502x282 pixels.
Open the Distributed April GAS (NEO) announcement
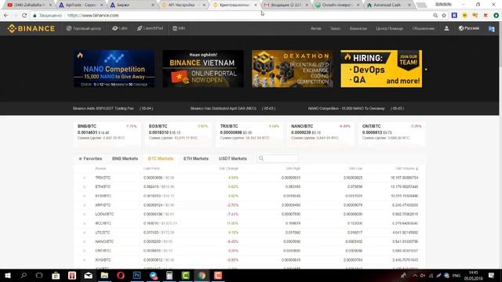pos(233,108)
